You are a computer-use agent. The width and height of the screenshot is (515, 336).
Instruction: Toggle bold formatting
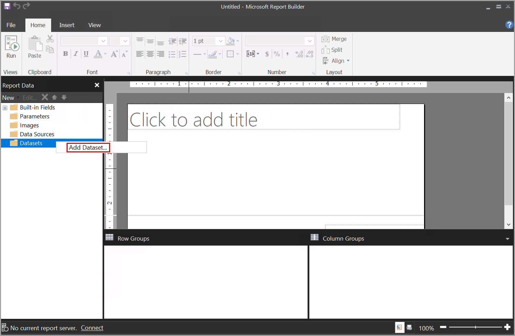pyautogui.click(x=66, y=54)
